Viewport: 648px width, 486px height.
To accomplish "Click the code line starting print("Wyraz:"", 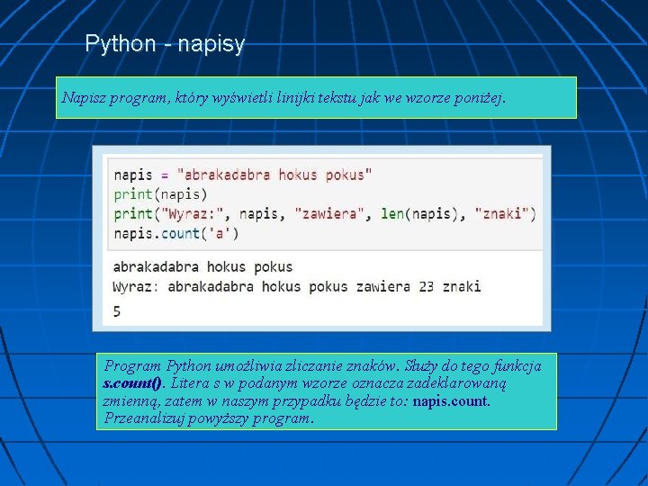I will 325,214.
